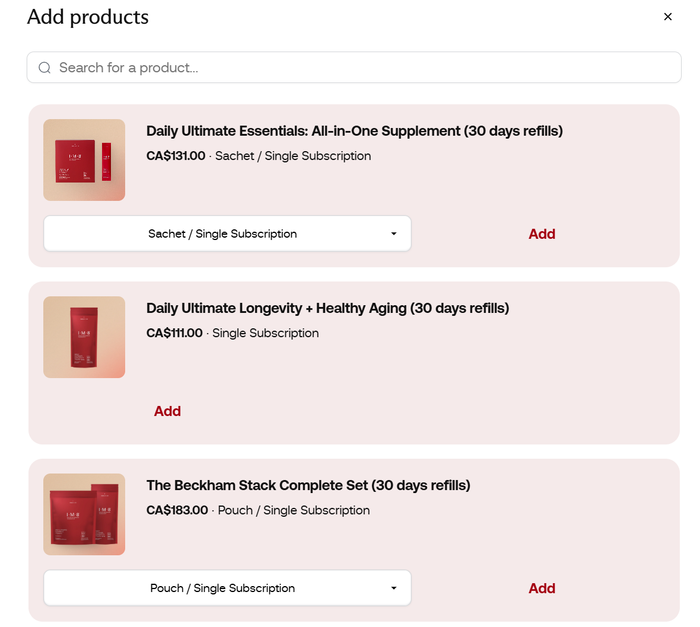
Task: Select Daily Ultimate Essentials product title
Action: [355, 131]
